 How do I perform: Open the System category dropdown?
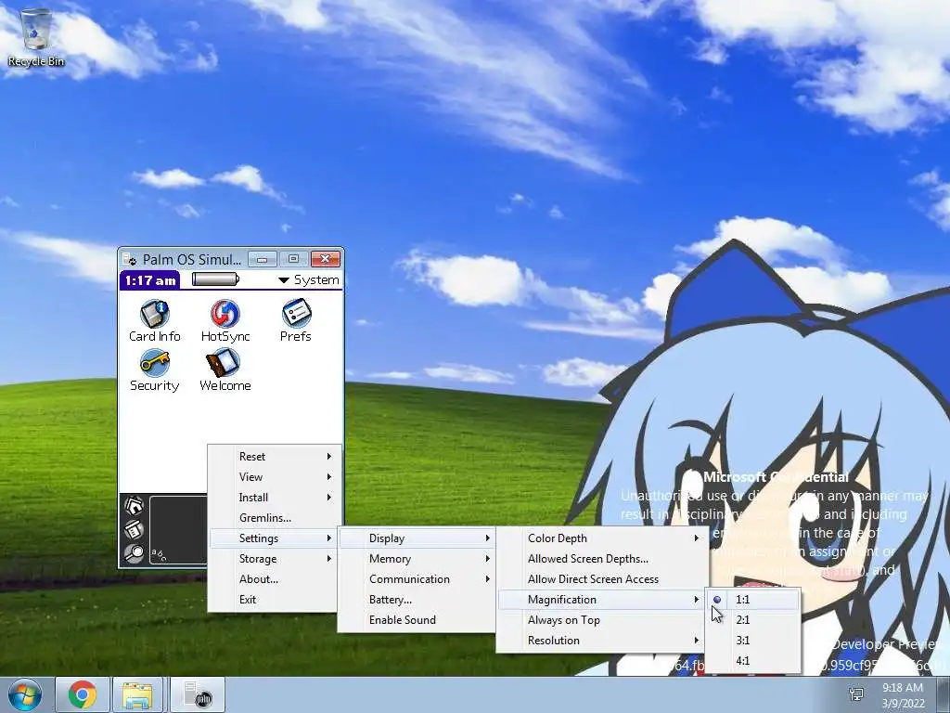point(309,279)
